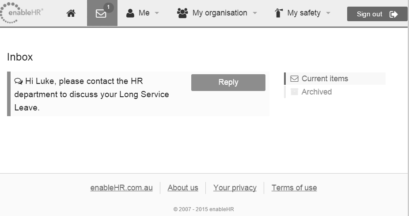Click the My organisation group icon
Screen dimensions: 409x216
[182, 13]
